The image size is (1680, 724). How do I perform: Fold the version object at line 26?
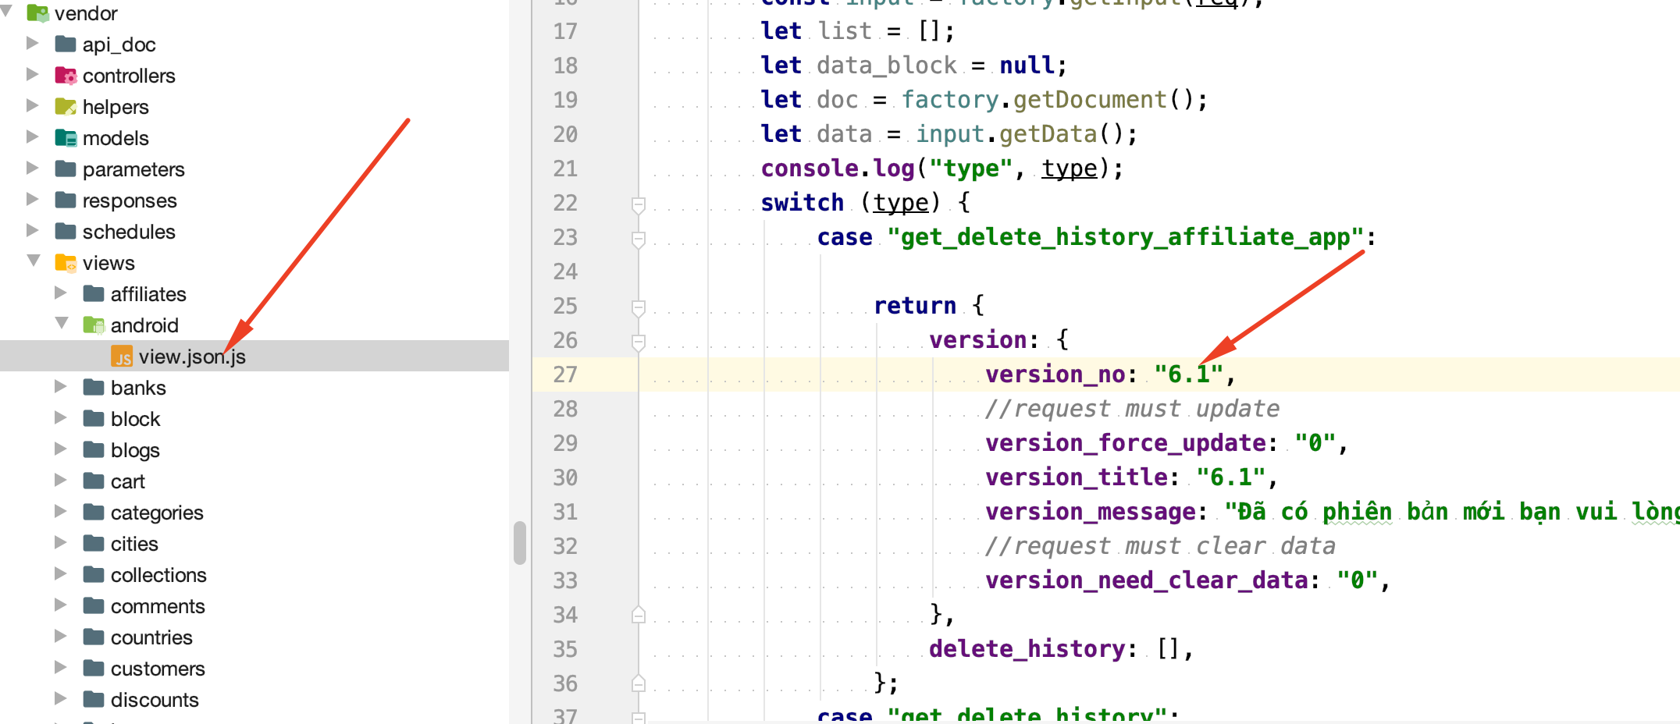tap(639, 342)
